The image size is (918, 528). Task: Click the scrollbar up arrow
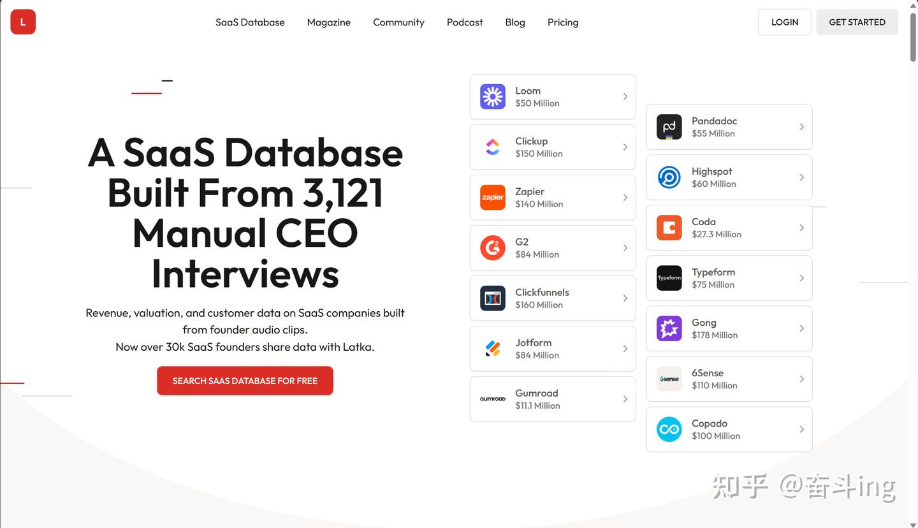tap(913, 5)
